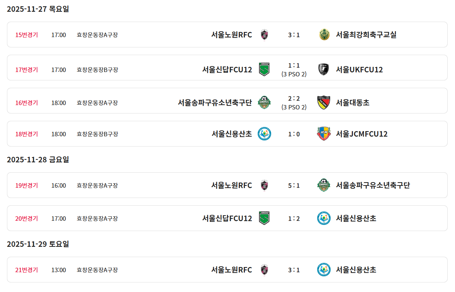Click the 효창운동장B구장 venue in match 18

97,134
